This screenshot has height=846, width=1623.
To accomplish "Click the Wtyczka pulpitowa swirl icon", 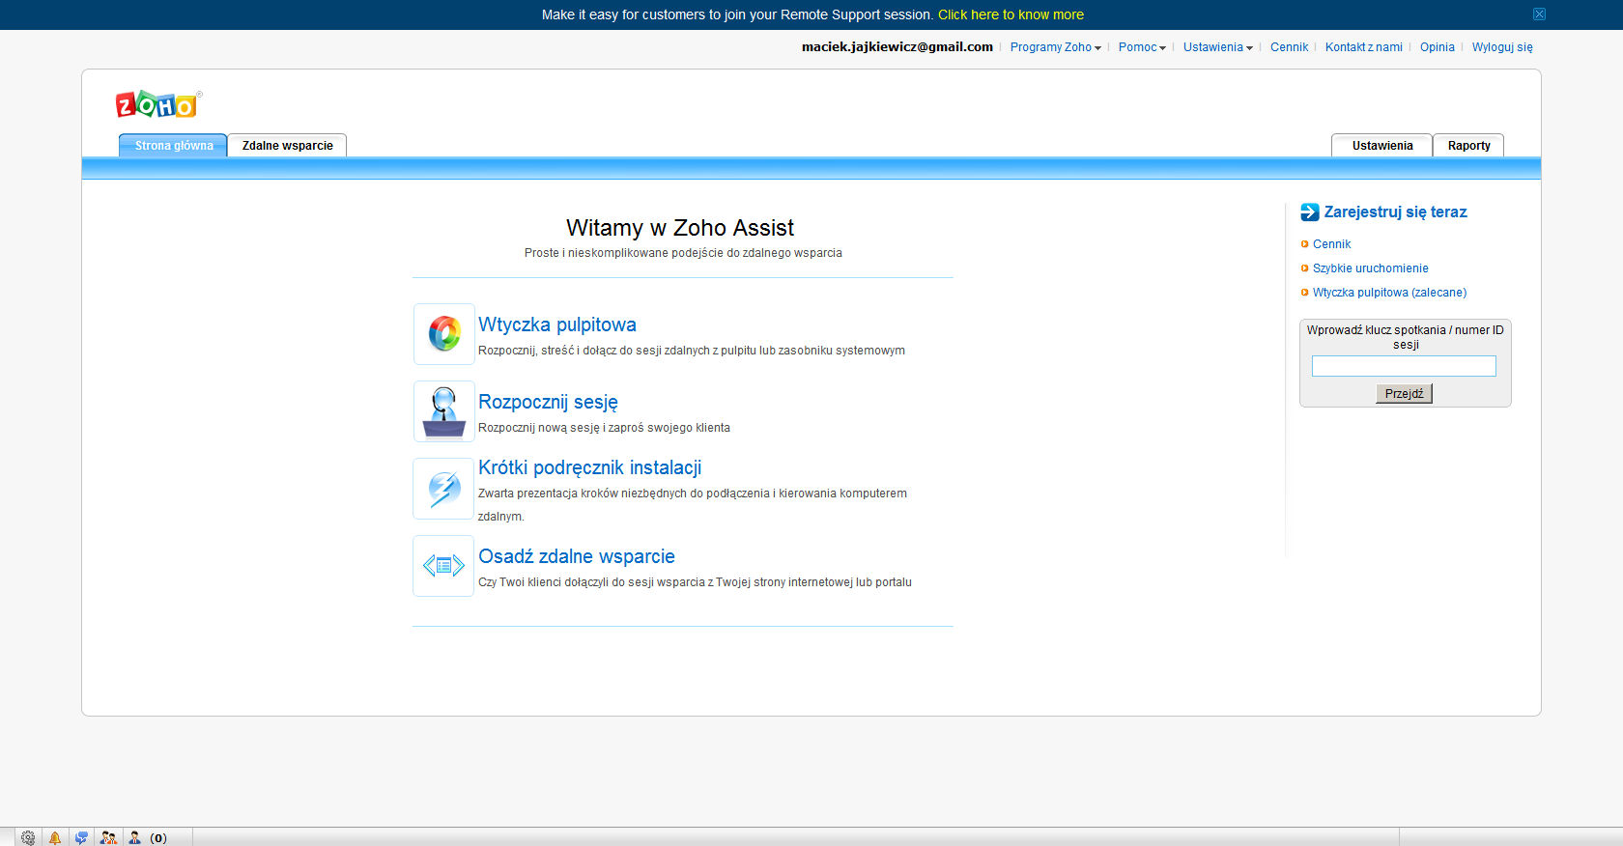I will click(444, 334).
